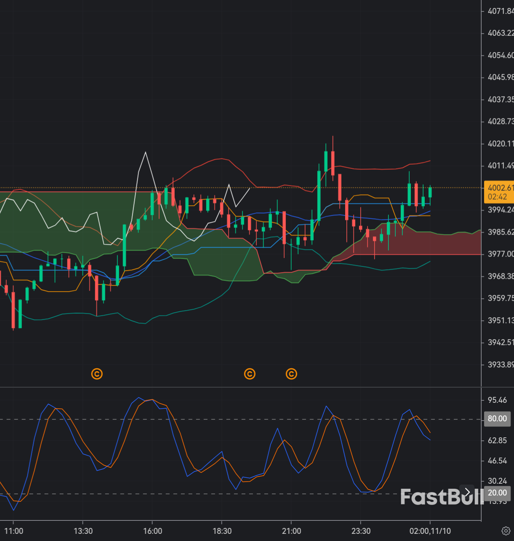
Task: Click the 11:00 time axis label
Action: click(14, 531)
